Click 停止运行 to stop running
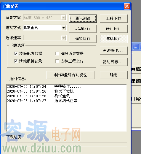 click(x=114, y=29)
